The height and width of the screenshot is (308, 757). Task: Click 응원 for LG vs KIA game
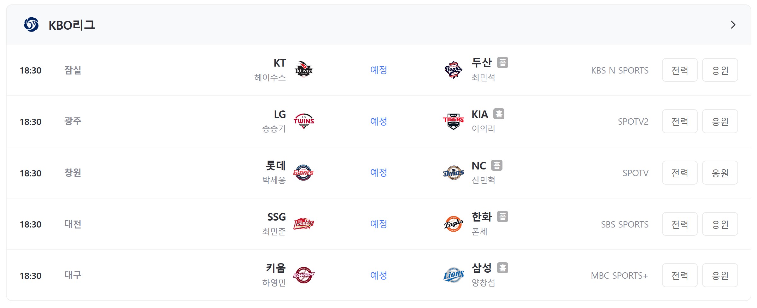[x=720, y=121]
